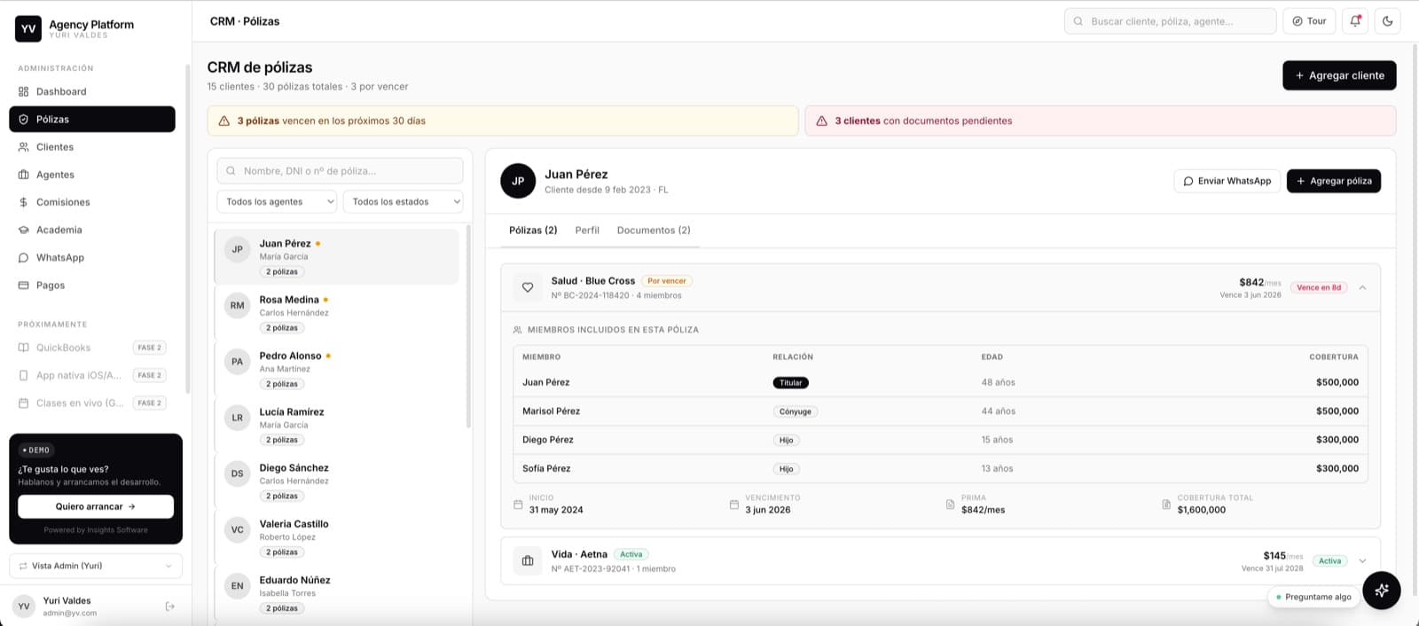Click the YV Agency Platform logo
Image resolution: width=1419 pixels, height=626 pixels.
point(28,28)
